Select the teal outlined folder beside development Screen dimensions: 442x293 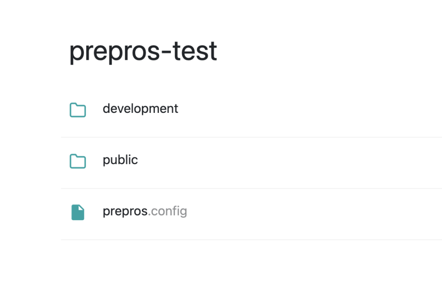click(78, 110)
